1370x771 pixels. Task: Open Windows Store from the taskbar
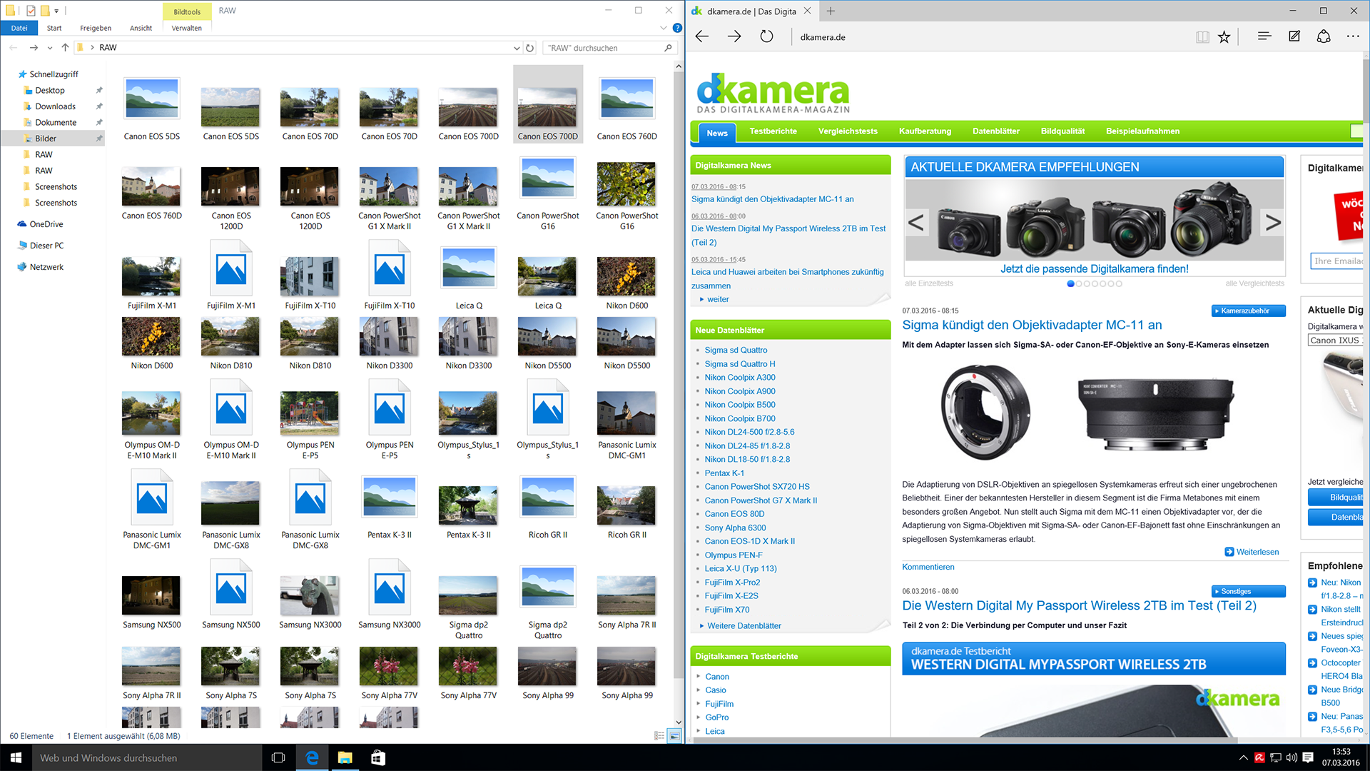click(x=378, y=757)
